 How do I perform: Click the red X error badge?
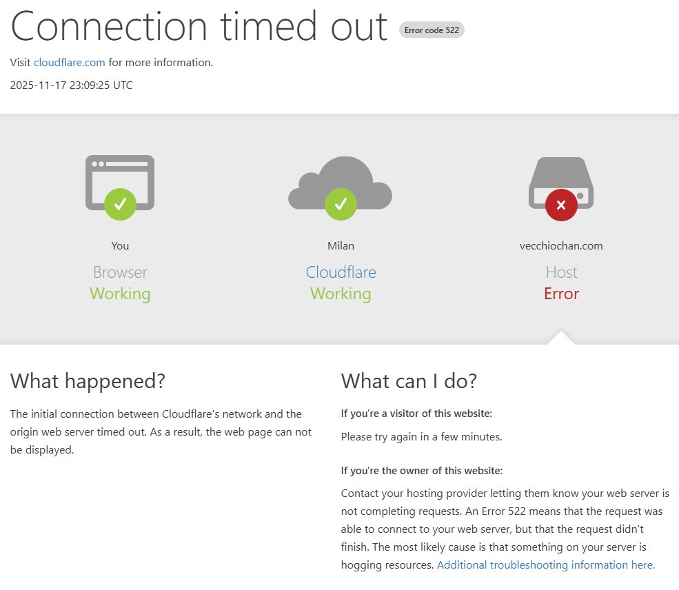(x=561, y=205)
